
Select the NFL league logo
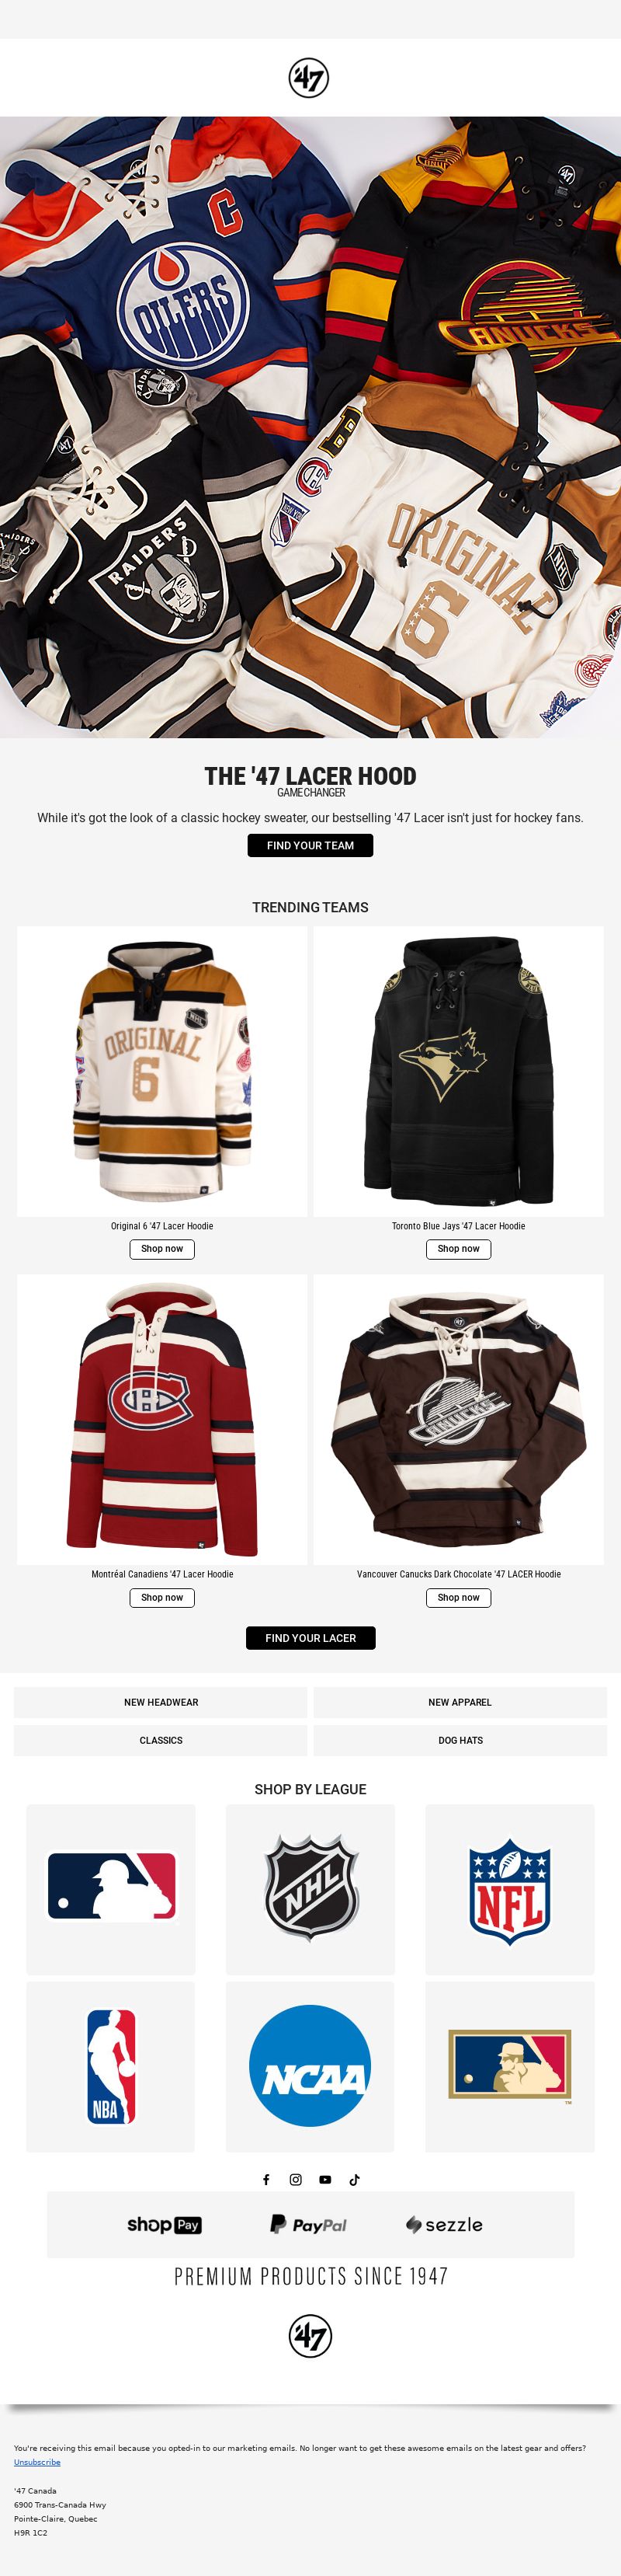tap(510, 1889)
